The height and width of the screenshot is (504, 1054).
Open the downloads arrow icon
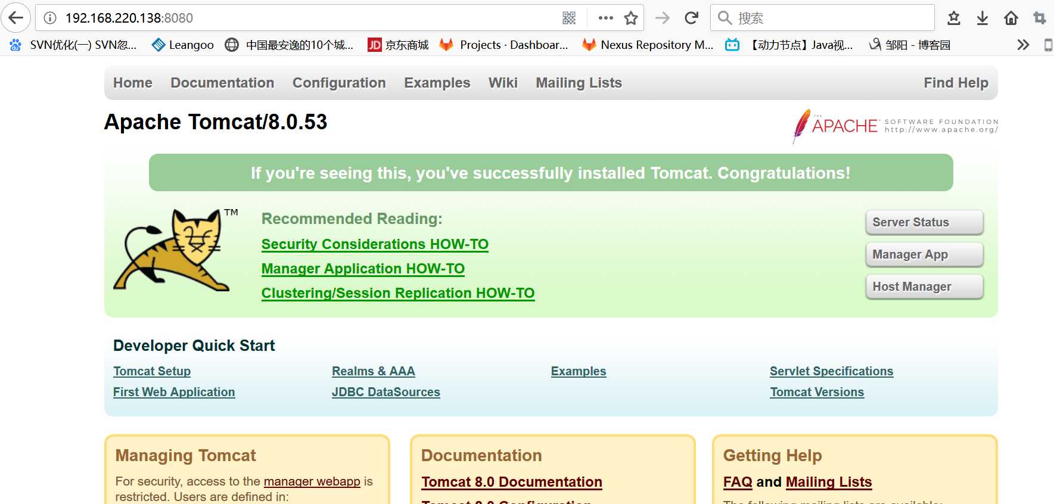click(x=983, y=18)
